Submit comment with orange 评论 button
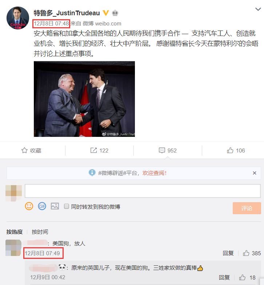The width and height of the screenshot is (264, 285). 247,208
